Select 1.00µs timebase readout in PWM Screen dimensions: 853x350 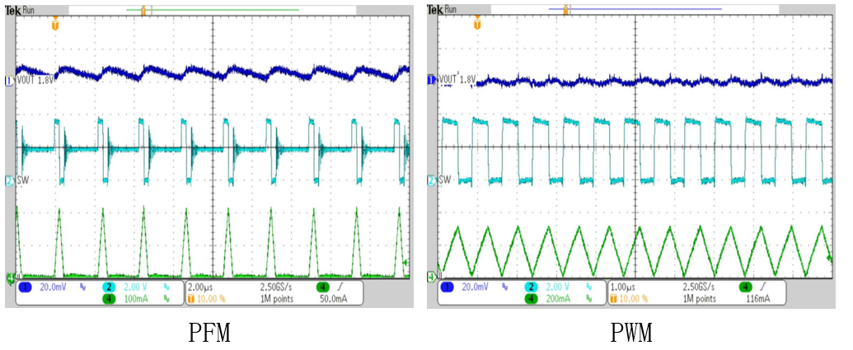(x=622, y=287)
